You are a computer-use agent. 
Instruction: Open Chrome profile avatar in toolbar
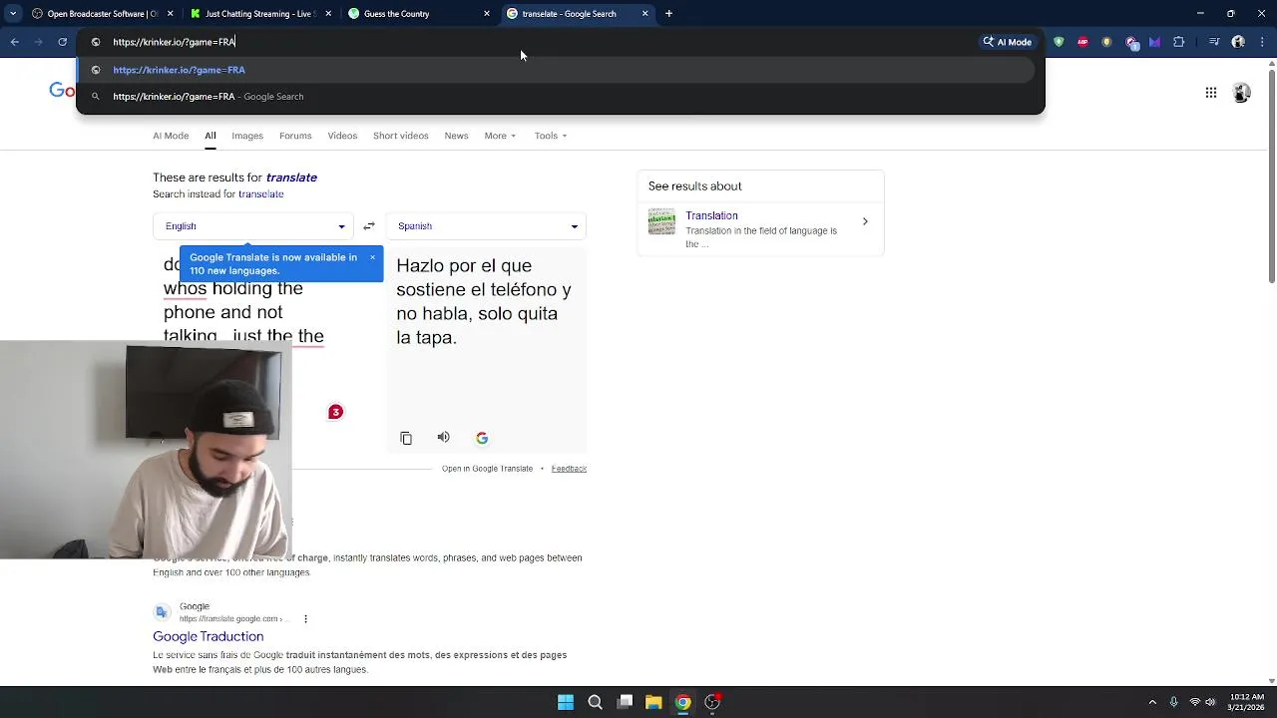(x=1238, y=42)
